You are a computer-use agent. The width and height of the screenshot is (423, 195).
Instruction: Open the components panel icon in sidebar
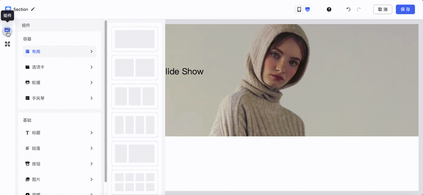pos(7,31)
